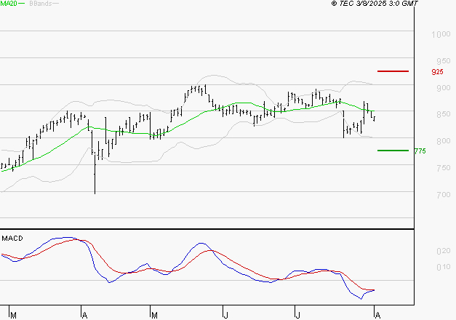The height and width of the screenshot is (320, 456).
Task: Click the first J month marker
Action: pos(225,315)
